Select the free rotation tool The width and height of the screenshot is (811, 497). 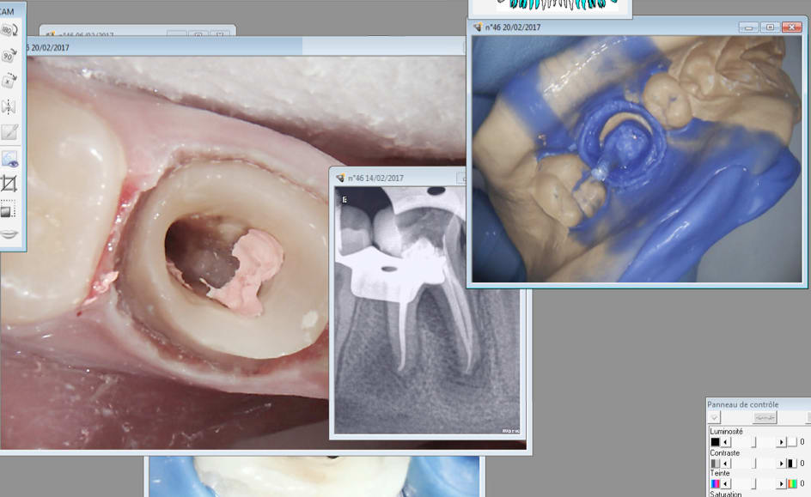(9, 81)
